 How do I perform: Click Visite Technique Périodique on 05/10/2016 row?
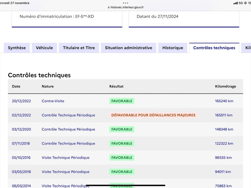pyautogui.click(x=66, y=158)
